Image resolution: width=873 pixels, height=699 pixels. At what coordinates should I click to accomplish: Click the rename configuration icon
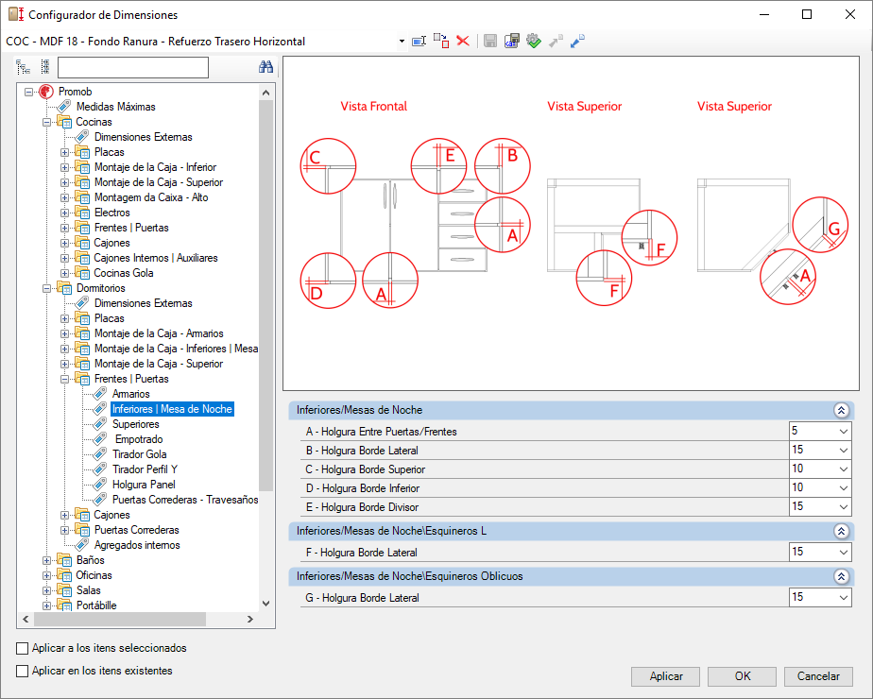click(419, 42)
